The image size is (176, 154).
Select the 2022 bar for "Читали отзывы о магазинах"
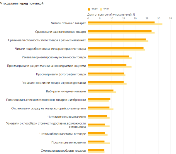click(x=98, y=116)
